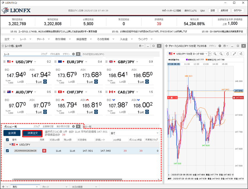Toggle the select-all checkbox in position header

coord(7,140)
